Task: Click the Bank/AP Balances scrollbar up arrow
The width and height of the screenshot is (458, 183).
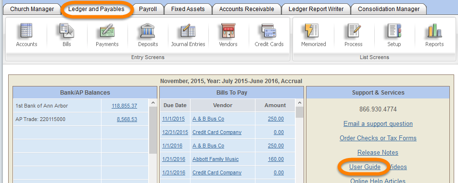Action: tap(153, 103)
